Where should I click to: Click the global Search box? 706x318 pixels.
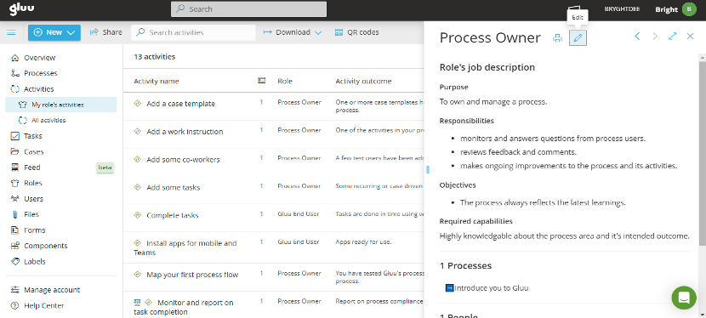coord(248,9)
